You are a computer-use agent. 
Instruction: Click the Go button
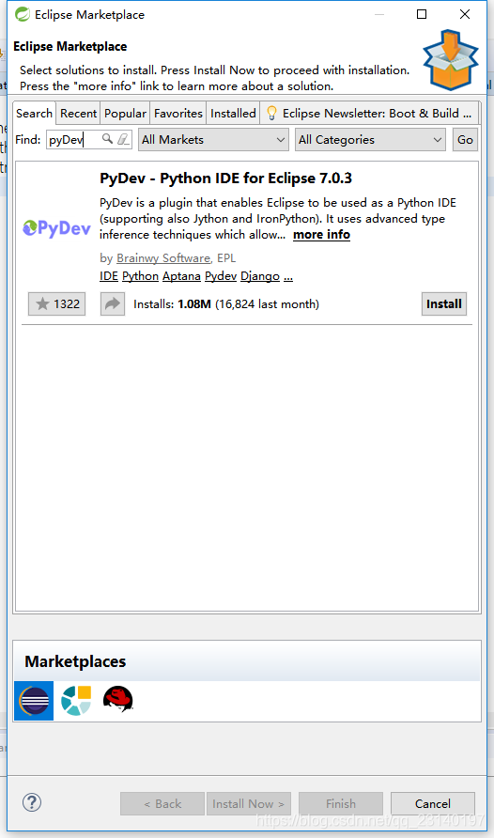465,139
